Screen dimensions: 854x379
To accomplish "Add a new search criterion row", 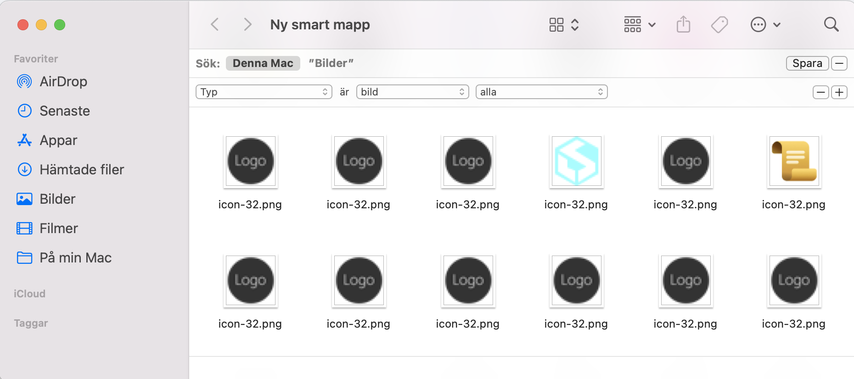I will coord(839,92).
